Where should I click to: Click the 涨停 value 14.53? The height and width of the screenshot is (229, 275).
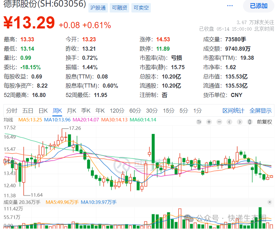(x=163, y=39)
